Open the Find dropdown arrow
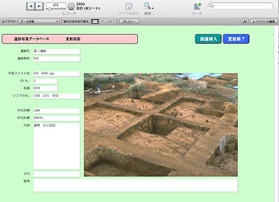 pyautogui.click(x=153, y=8)
